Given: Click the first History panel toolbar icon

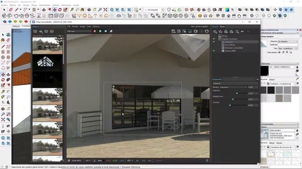Looking at the screenshot, I should (x=35, y=31).
